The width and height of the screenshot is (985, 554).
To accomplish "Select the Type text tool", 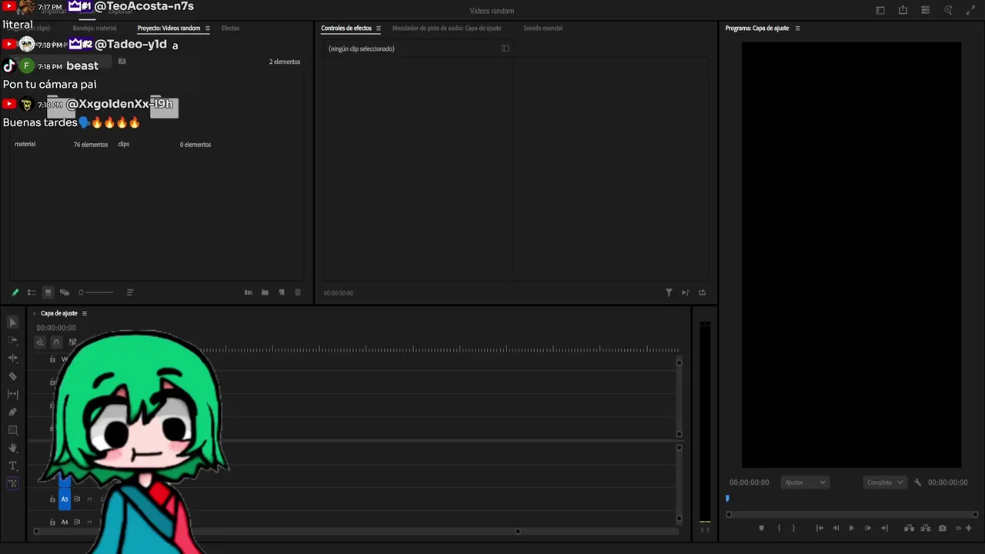I will pos(13,466).
